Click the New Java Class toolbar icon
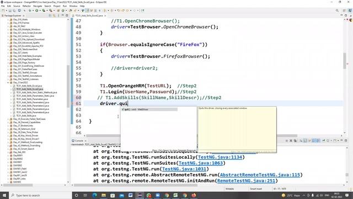 (63, 11)
